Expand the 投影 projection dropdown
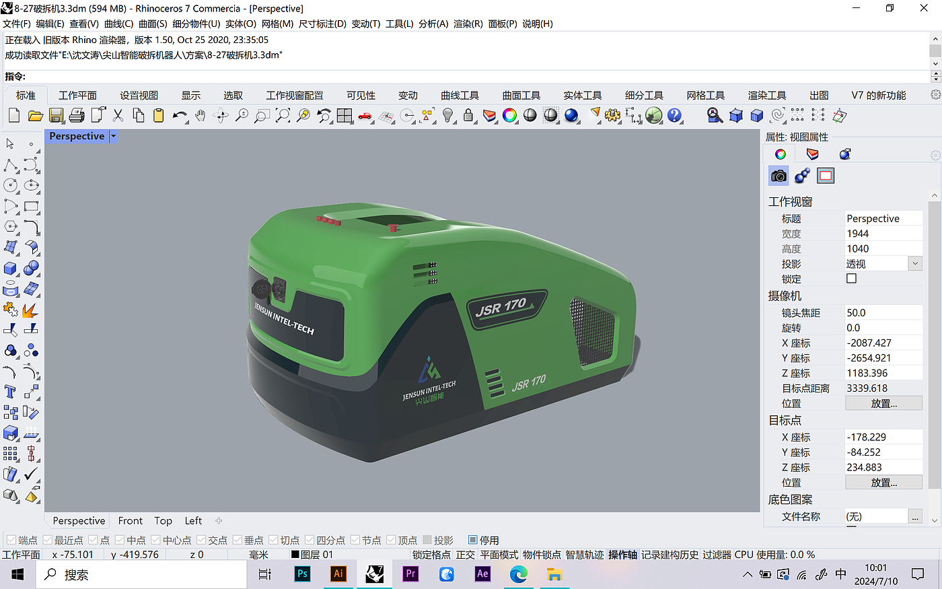942x589 pixels. [x=915, y=264]
